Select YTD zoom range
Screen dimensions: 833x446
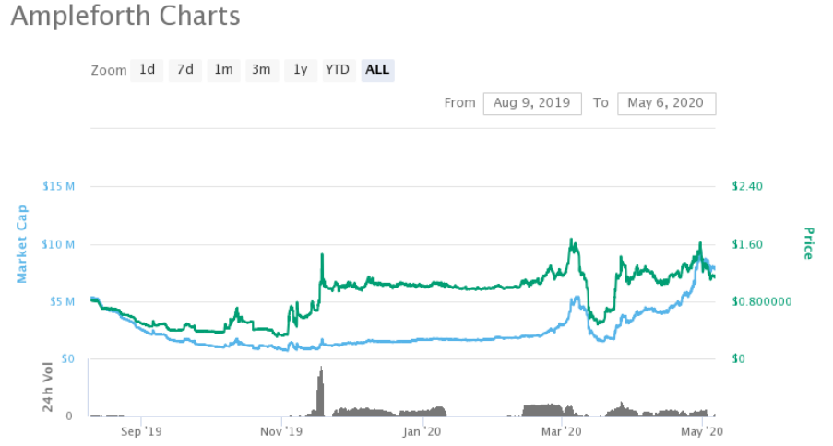coord(338,70)
